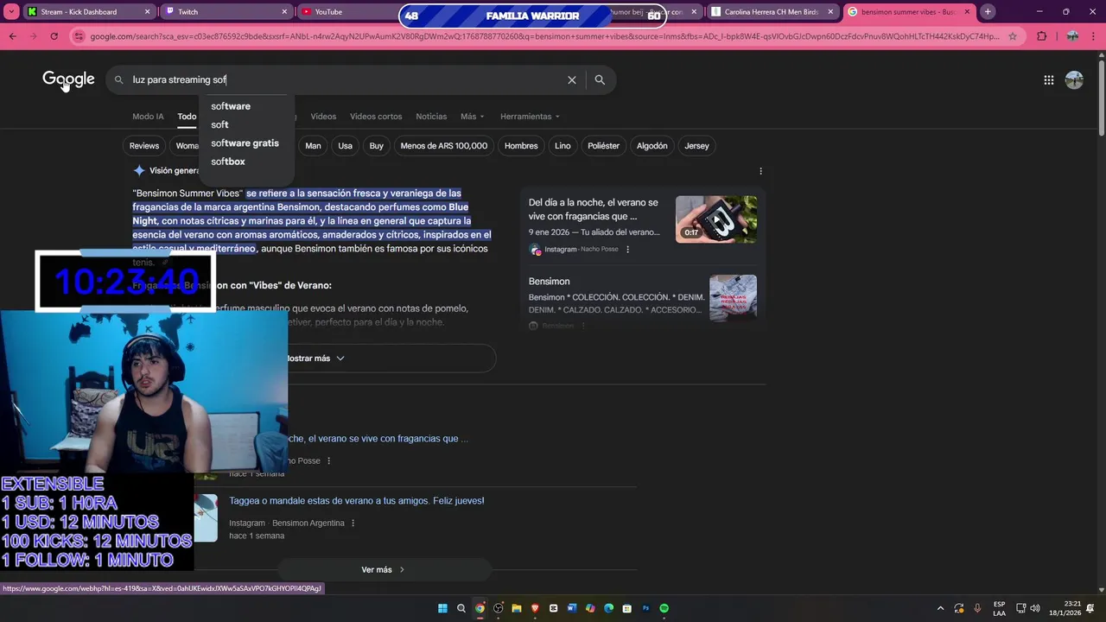
Task: Open the browser extensions puzzle icon
Action: click(1041, 36)
